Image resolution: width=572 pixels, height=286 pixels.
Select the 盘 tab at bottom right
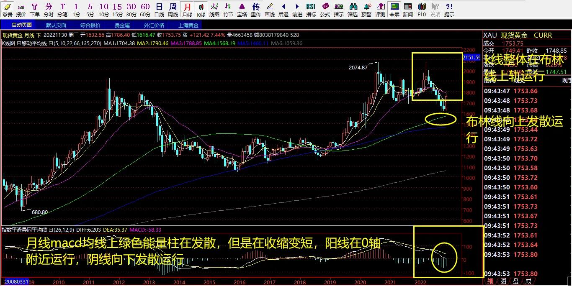[x=516, y=281]
